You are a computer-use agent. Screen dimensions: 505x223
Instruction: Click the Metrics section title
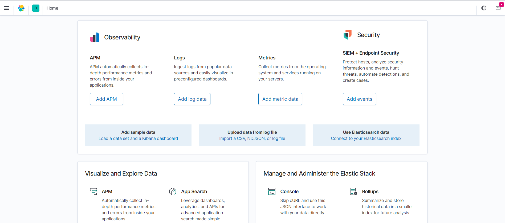click(267, 58)
